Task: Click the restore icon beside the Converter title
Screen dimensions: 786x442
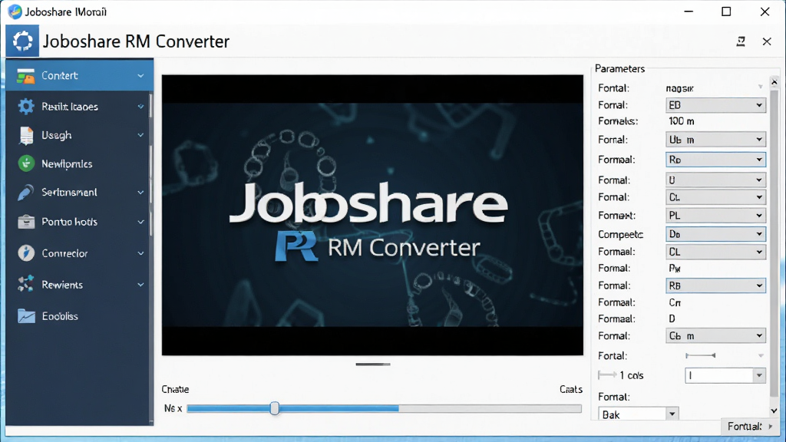Action: click(x=741, y=41)
